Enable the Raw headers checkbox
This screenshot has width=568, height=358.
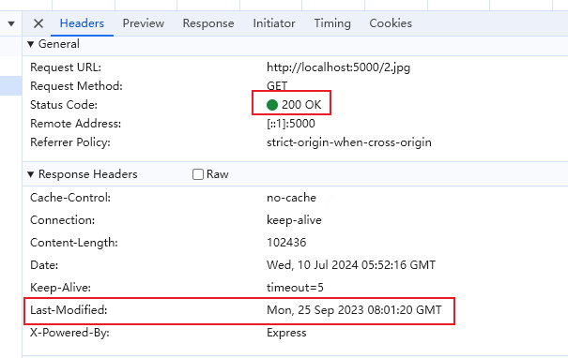[198, 174]
